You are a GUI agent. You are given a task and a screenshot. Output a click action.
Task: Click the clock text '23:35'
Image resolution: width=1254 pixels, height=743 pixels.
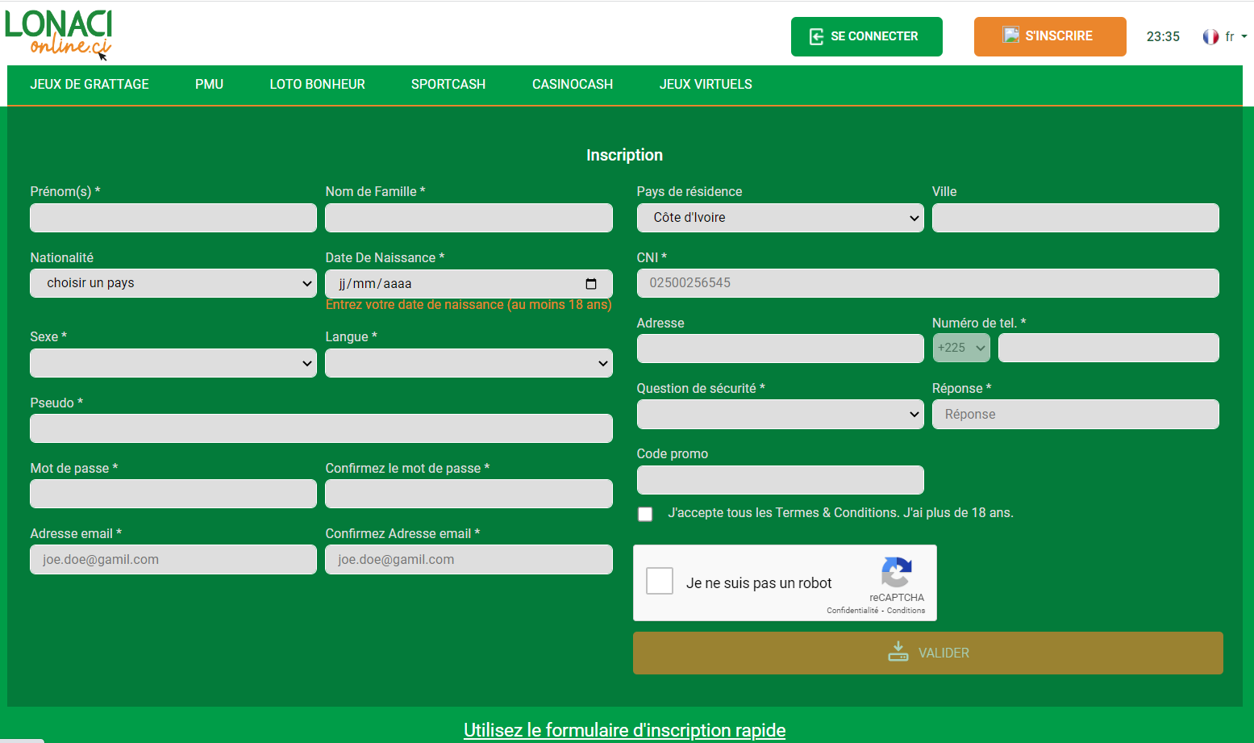pyautogui.click(x=1163, y=36)
